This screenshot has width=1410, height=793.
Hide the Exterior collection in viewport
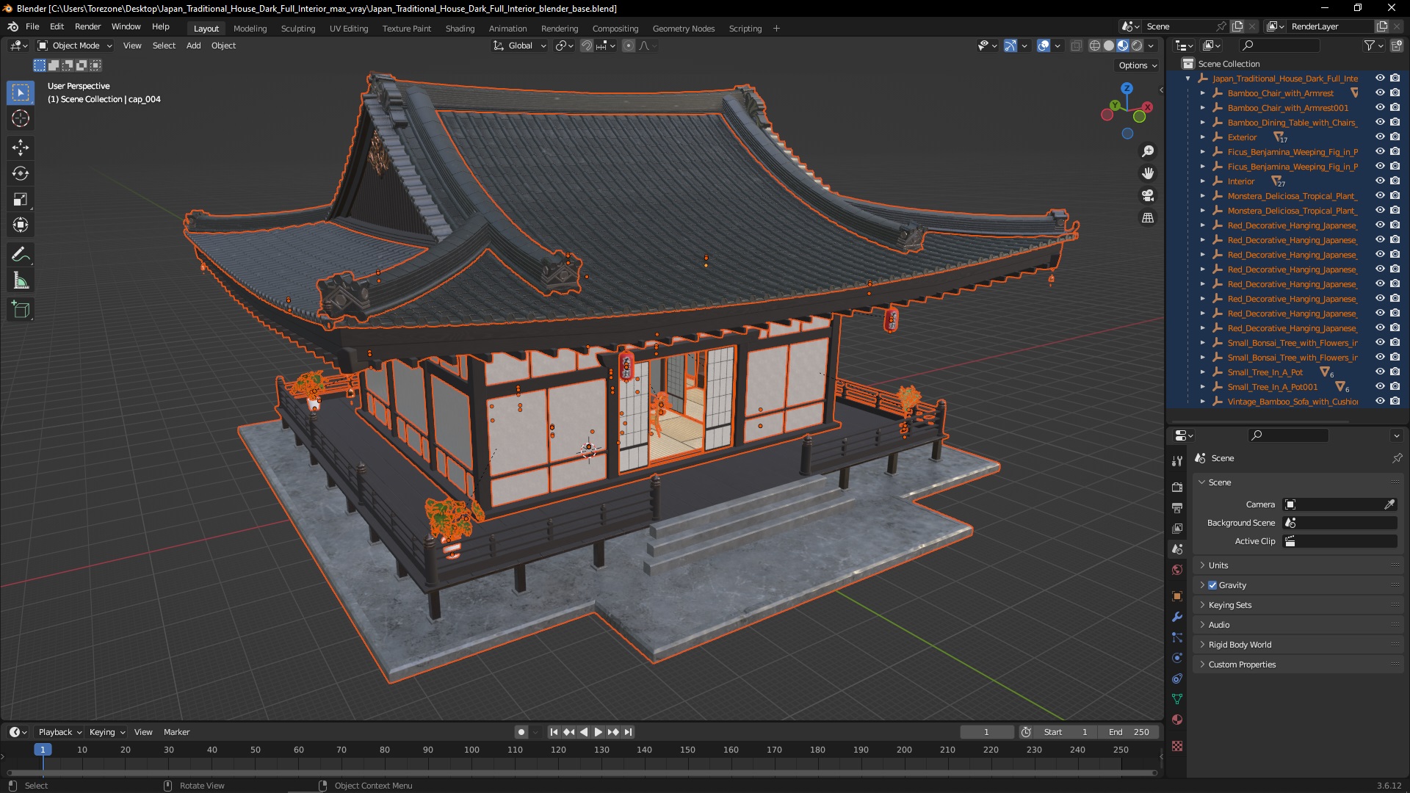(x=1380, y=137)
